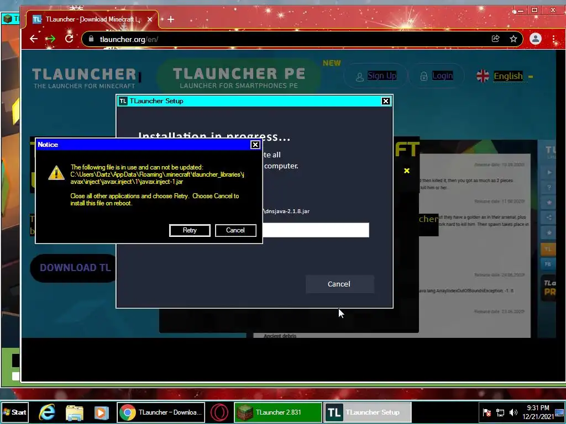Click the installation progress bar
This screenshot has height=424, width=566.
pos(316,230)
